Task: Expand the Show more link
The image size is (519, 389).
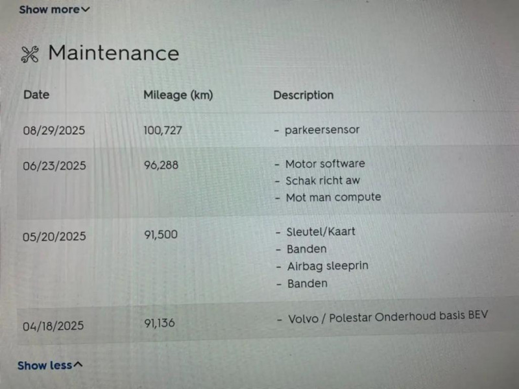Action: pos(49,10)
